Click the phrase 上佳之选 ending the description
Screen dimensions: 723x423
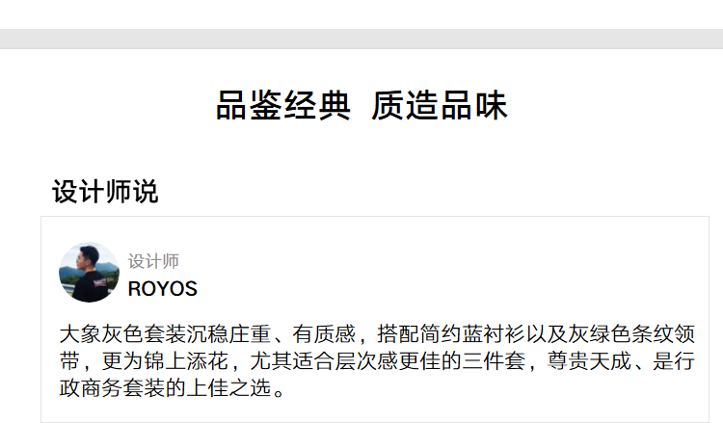point(228,387)
